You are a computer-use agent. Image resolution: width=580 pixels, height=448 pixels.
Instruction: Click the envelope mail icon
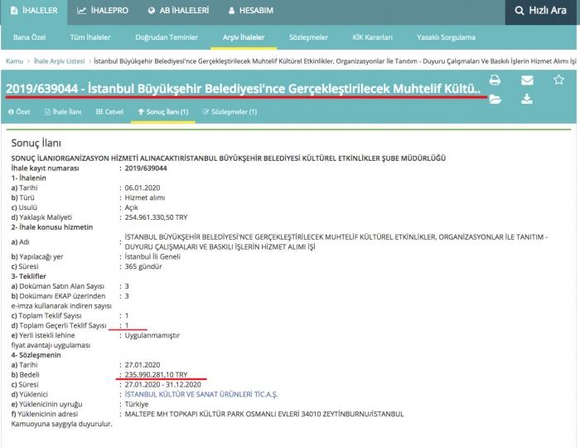tap(527, 80)
